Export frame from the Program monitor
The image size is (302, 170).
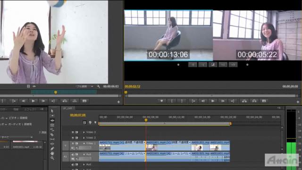coord(264,101)
